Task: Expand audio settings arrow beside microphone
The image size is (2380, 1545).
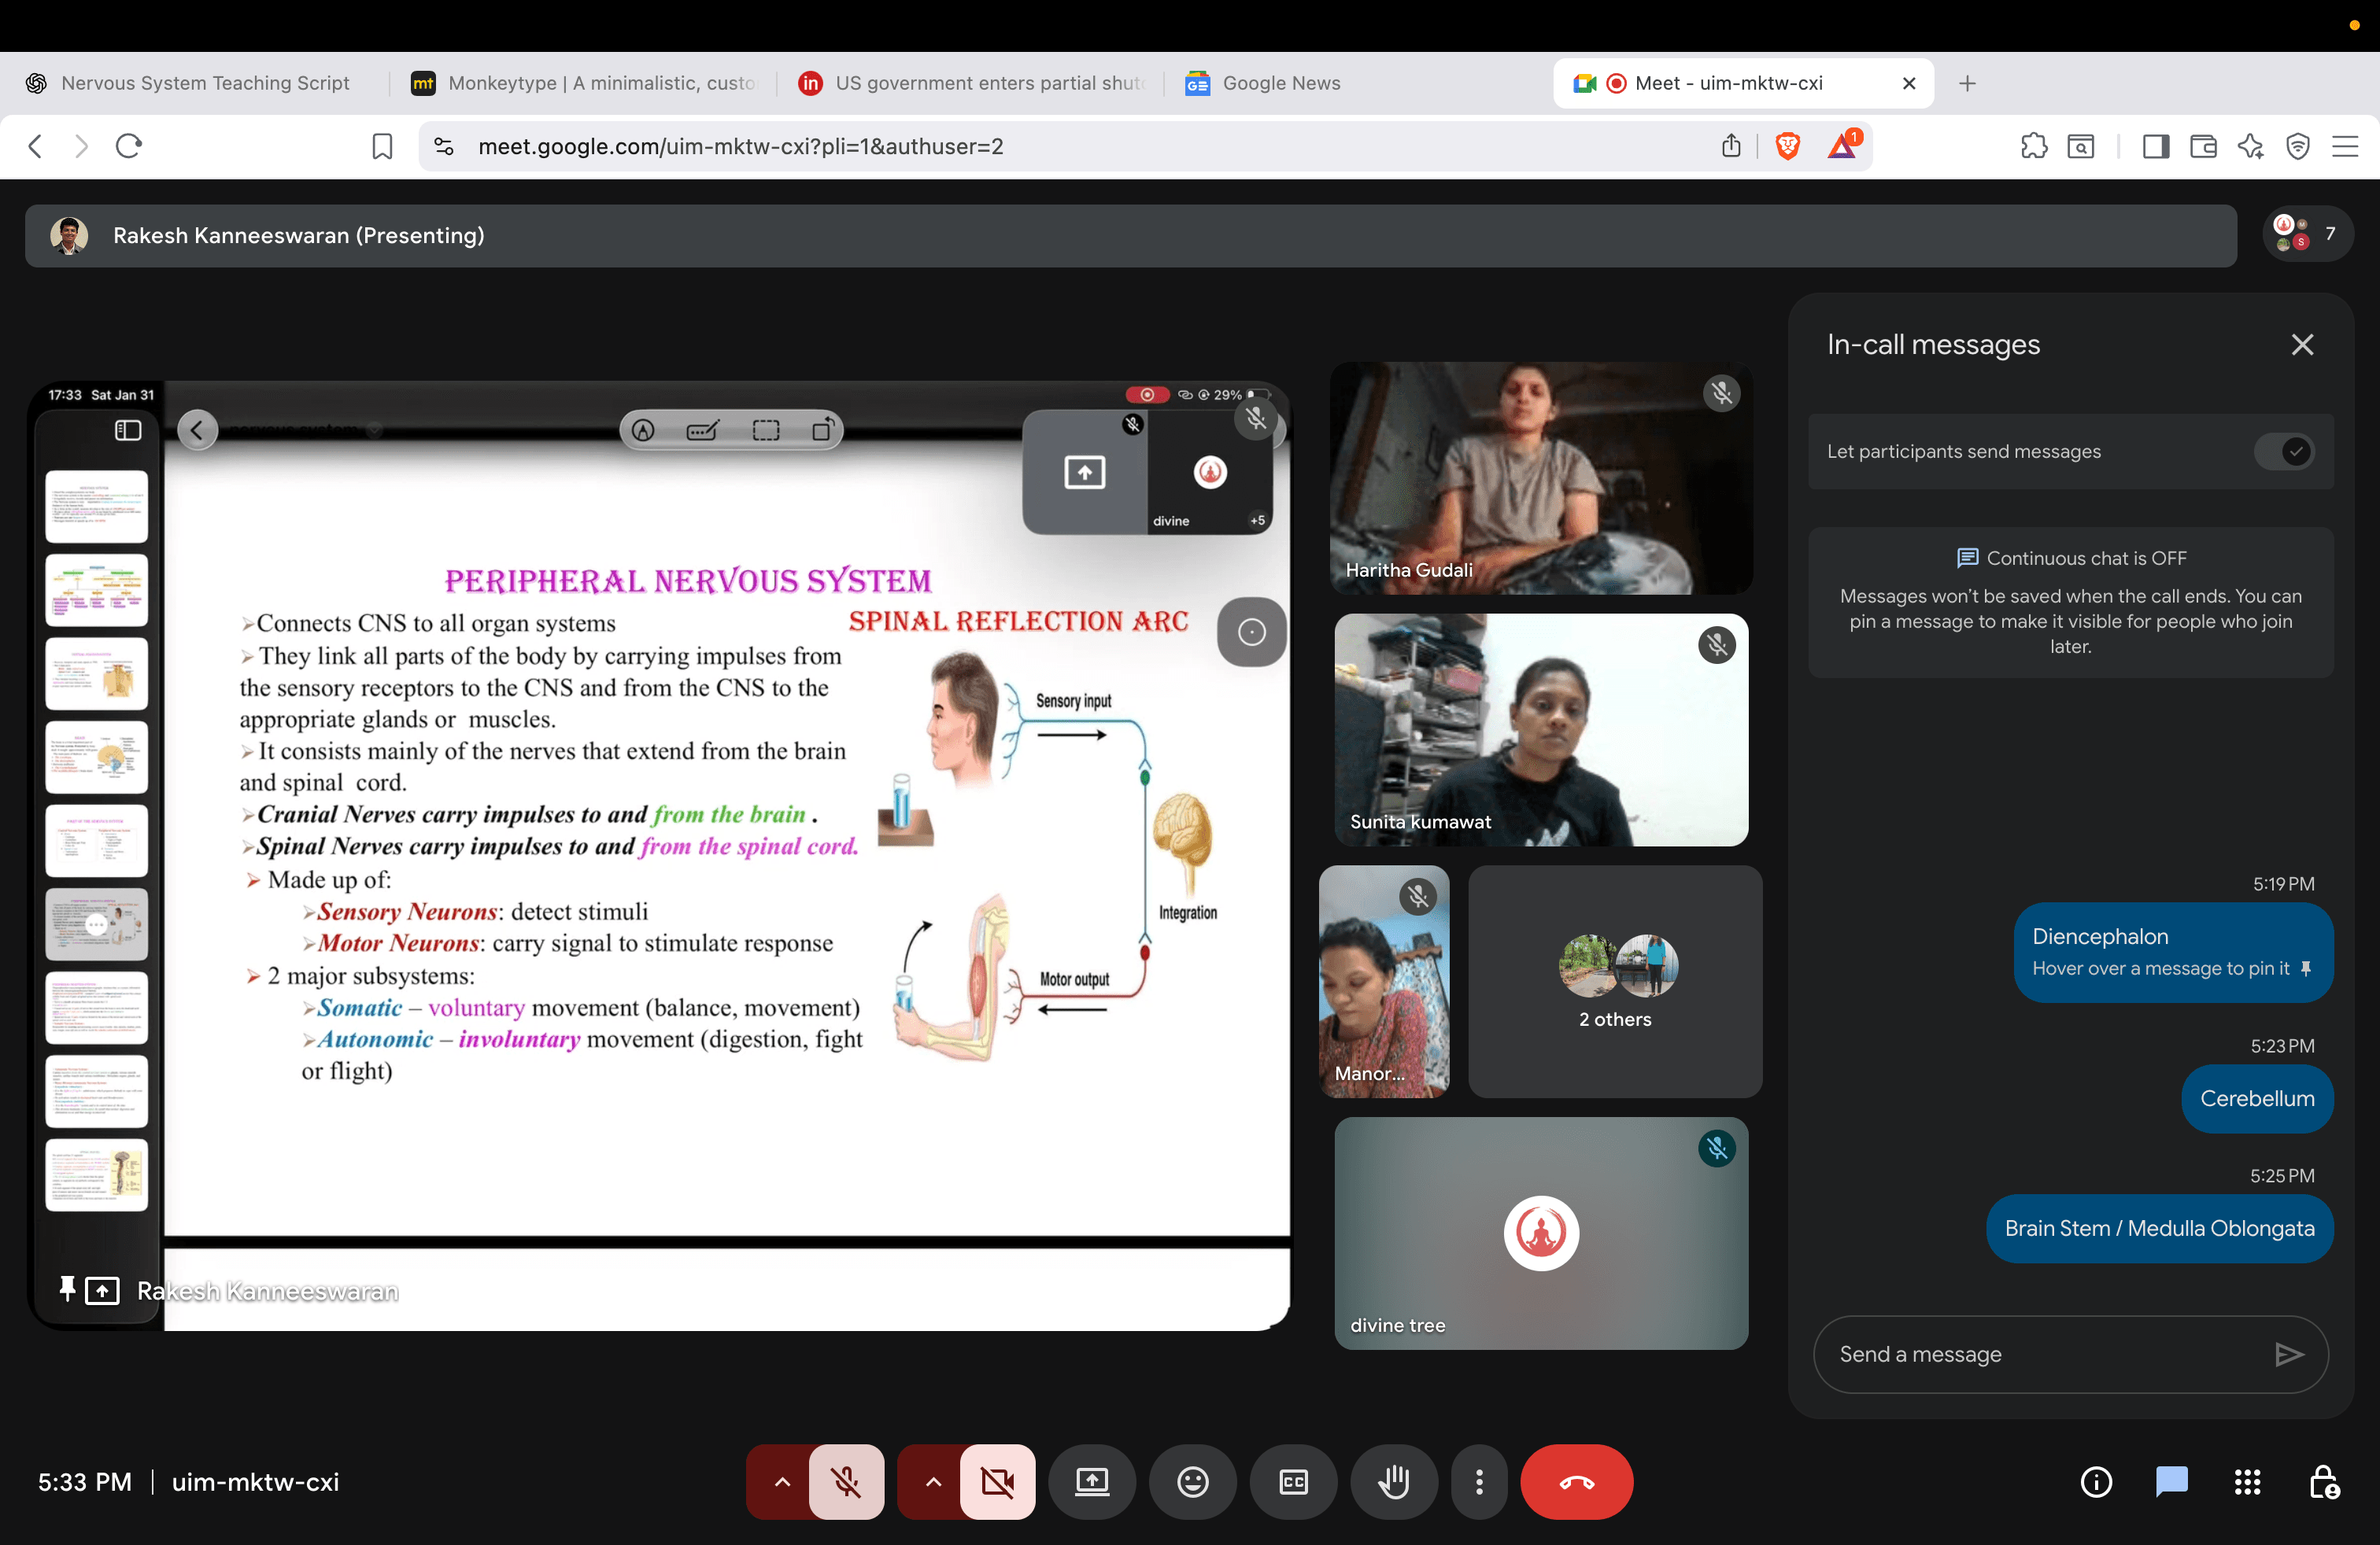Action: (782, 1481)
